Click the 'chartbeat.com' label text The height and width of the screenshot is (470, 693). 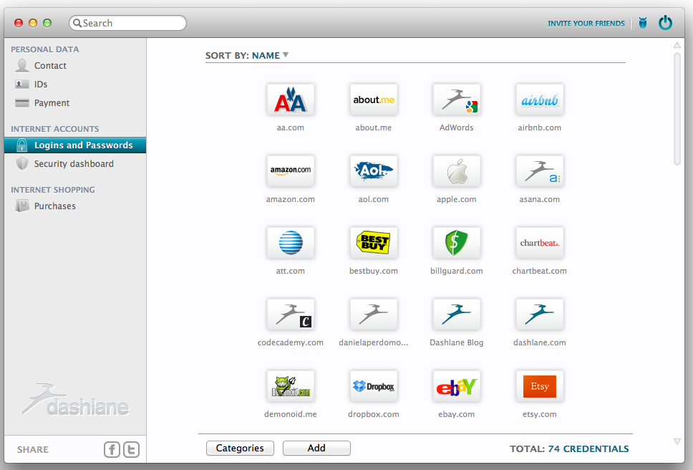point(540,271)
